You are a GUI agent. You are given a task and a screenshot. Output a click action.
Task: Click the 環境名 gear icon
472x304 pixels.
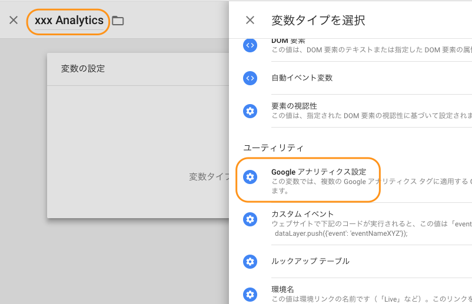pos(250,295)
